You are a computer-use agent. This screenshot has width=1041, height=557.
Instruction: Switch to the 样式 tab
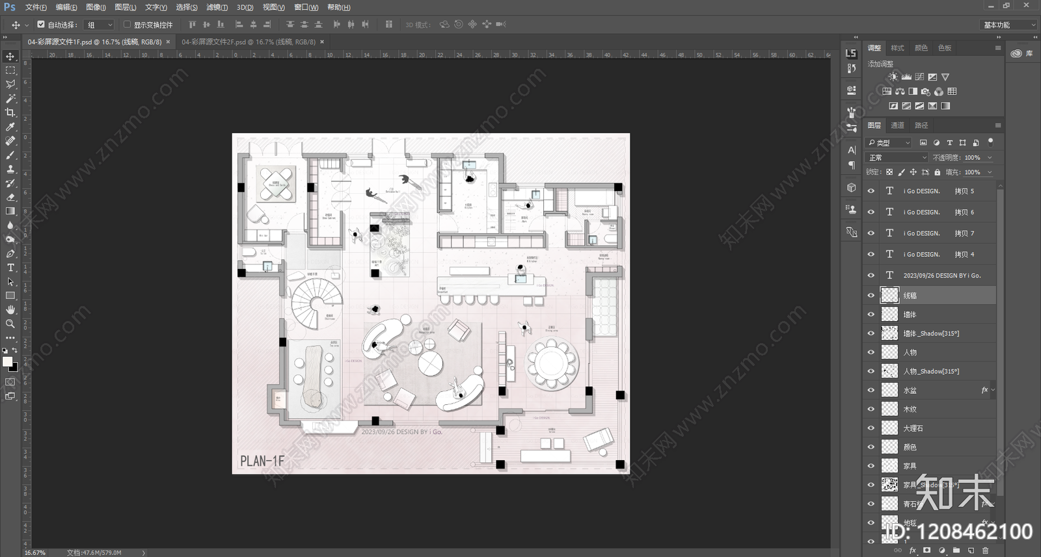[898, 48]
